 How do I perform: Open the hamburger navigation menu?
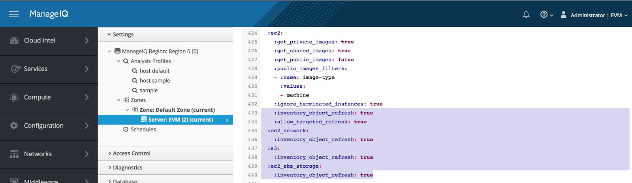pyautogui.click(x=14, y=14)
